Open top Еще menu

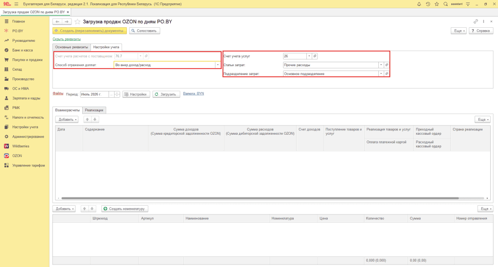459,31
